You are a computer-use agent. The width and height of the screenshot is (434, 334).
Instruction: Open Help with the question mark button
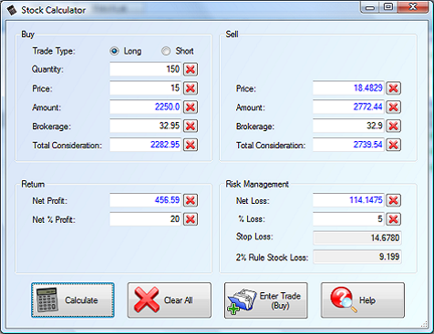363,300
